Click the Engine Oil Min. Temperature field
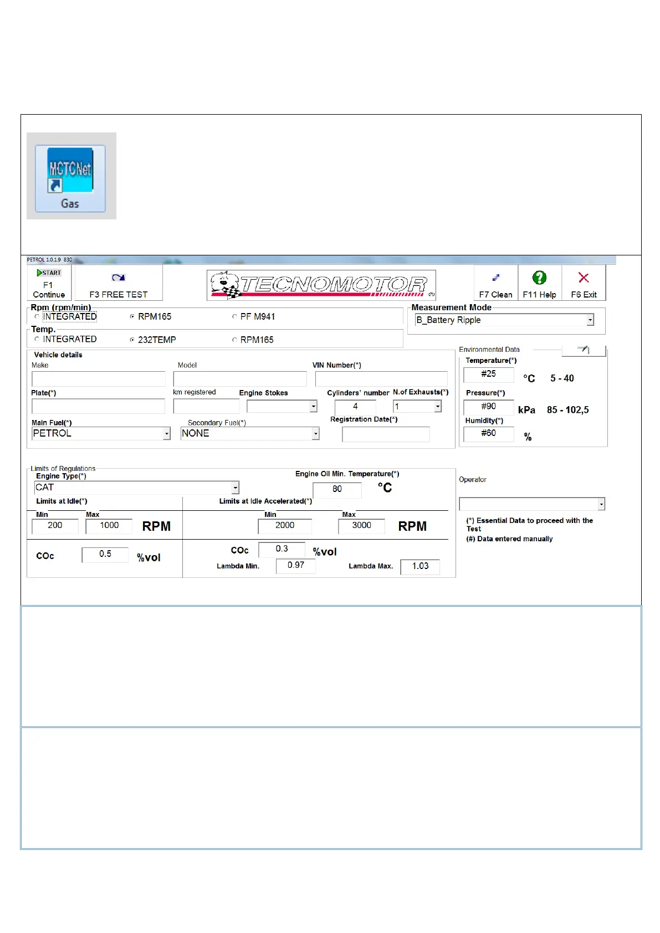The image size is (660, 933). (x=337, y=489)
